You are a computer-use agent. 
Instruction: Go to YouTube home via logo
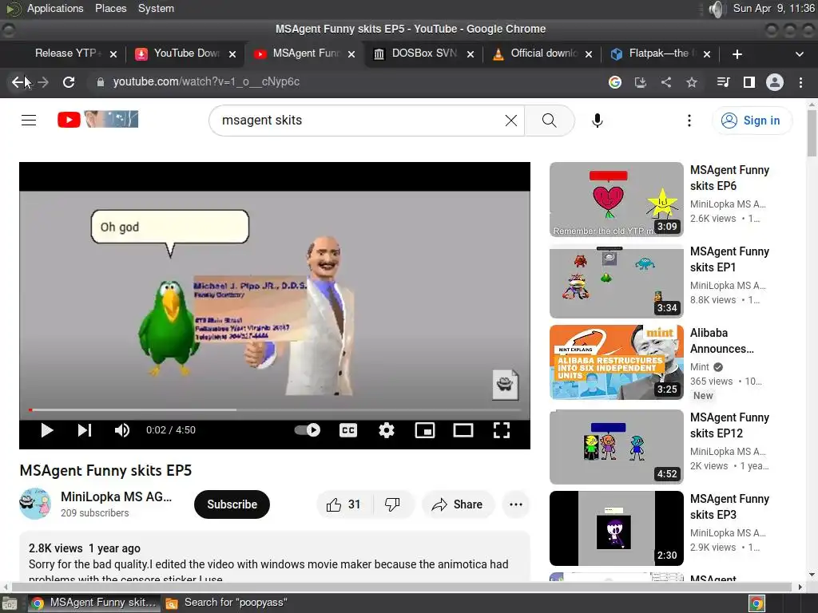(97, 120)
